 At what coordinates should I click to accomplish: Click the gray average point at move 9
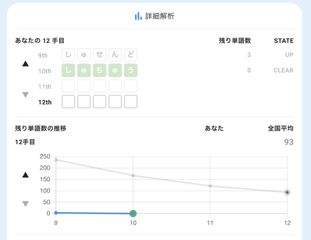[56, 160]
